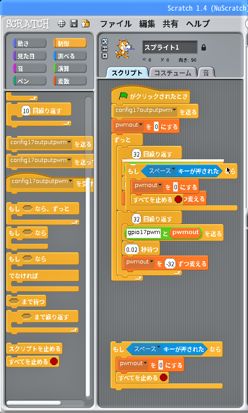Image resolution: width=248 pixels, height=413 pixels.
Task: Click the floppy disk save icon
Action: (73, 24)
